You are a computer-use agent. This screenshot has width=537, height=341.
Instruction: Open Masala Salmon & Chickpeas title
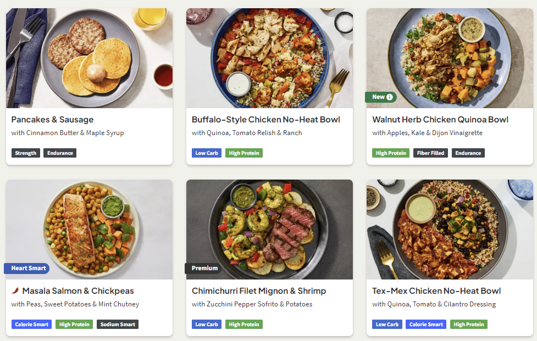78,290
